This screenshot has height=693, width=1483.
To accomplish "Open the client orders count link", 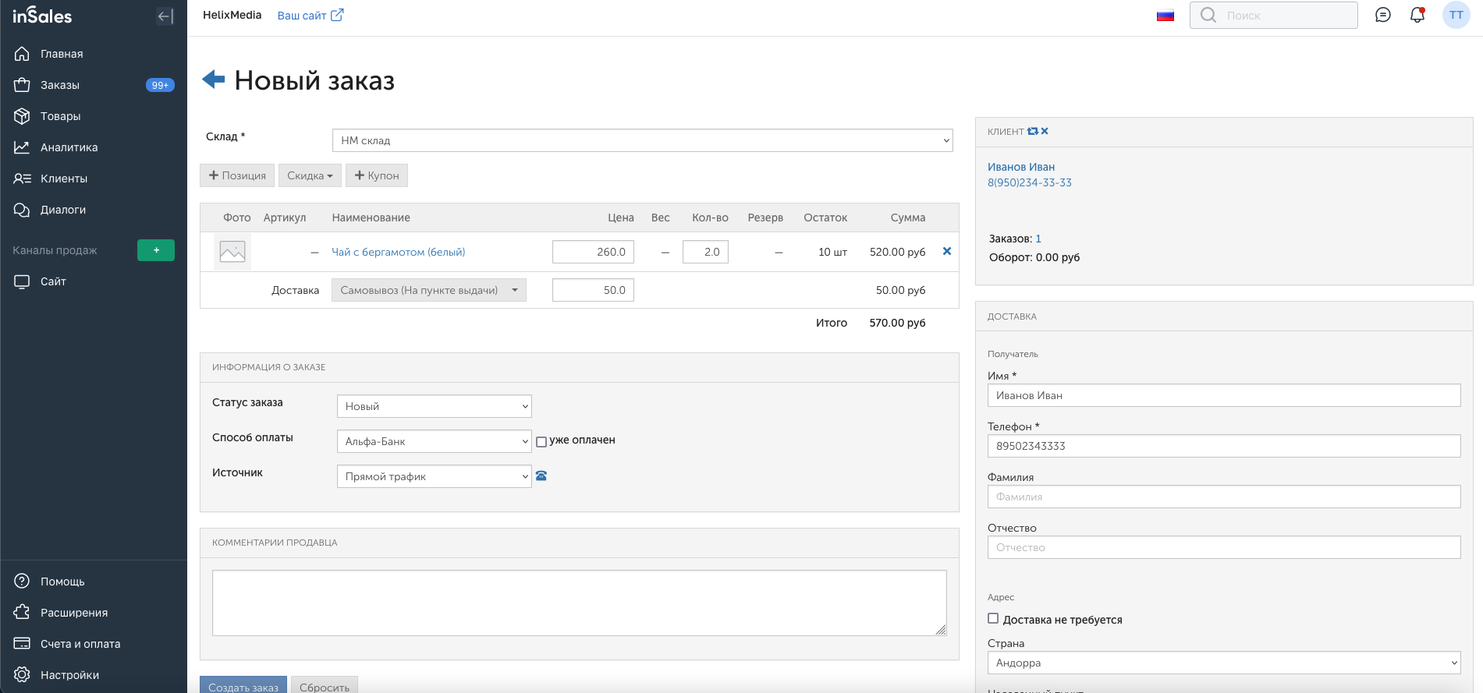I will click(x=1038, y=239).
